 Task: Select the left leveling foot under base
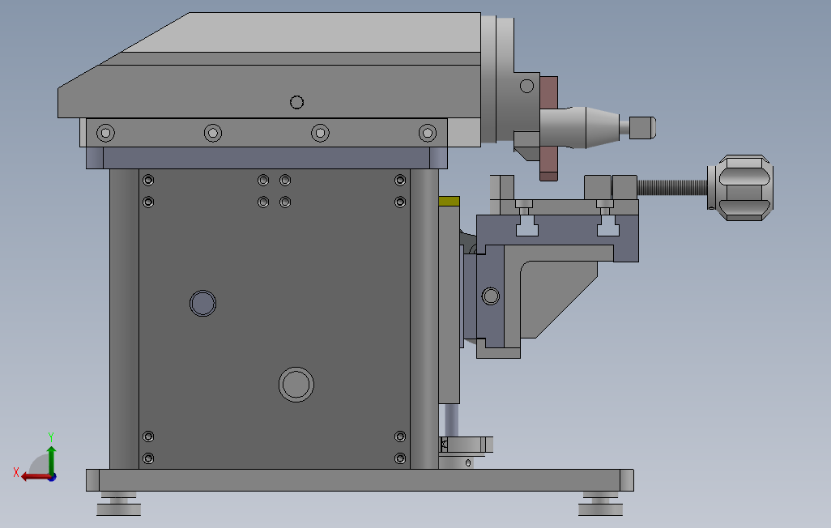click(x=119, y=504)
